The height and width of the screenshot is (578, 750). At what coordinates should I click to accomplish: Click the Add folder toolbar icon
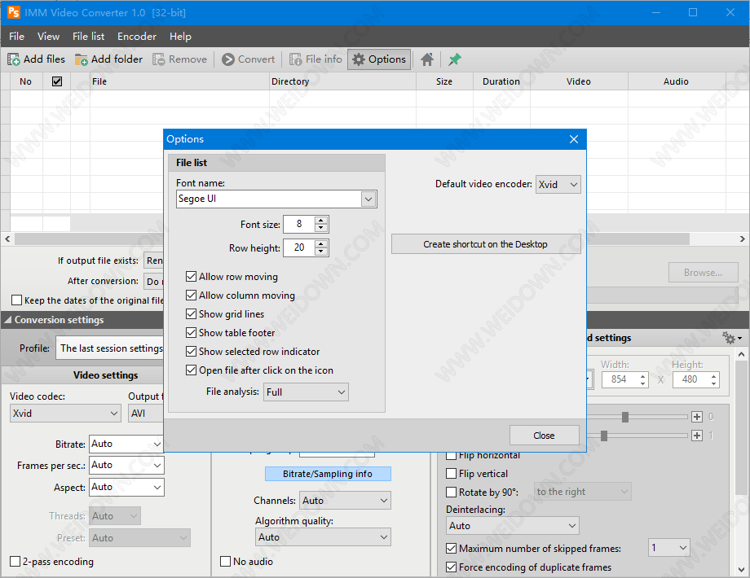pos(81,59)
